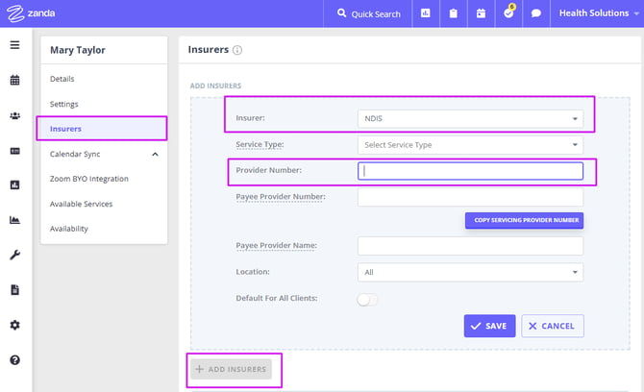Collapse the Calendar Sync section
Screen dimensions: 644x392
point(156,154)
